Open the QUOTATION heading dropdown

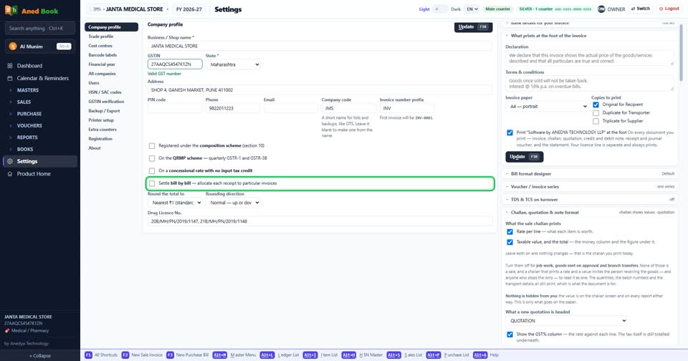(x=566, y=321)
